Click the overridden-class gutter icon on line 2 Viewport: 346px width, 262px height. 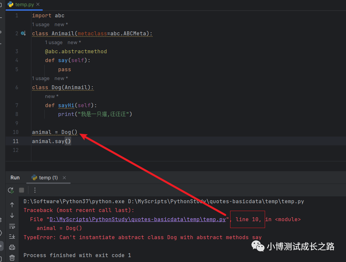pos(23,33)
